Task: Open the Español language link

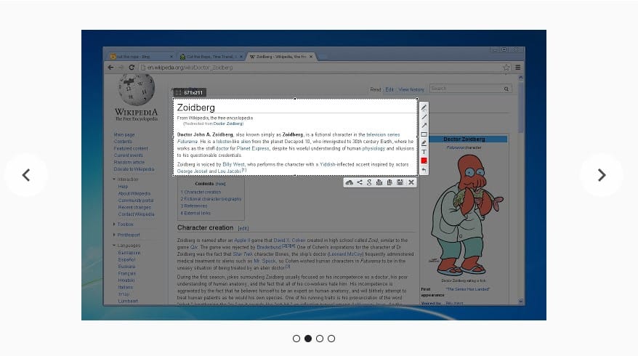Action: tap(126, 259)
